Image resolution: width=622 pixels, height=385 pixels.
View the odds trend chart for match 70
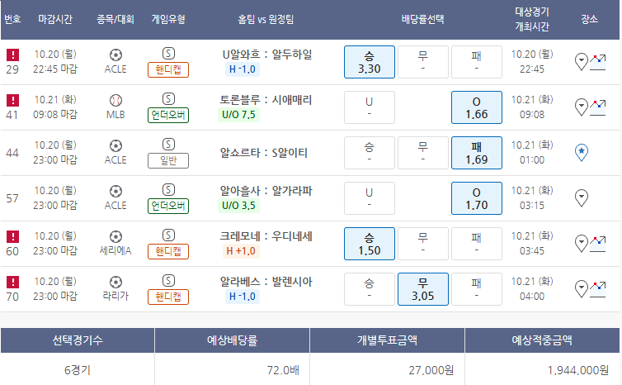598,289
